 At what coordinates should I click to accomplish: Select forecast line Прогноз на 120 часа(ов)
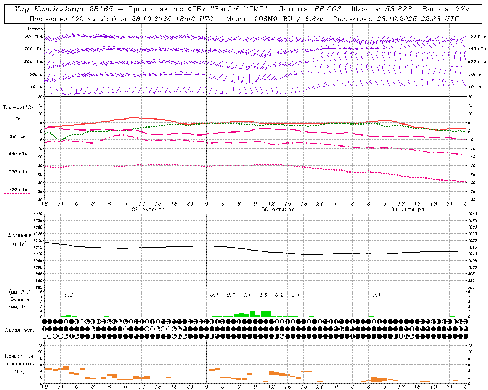pyautogui.click(x=74, y=19)
